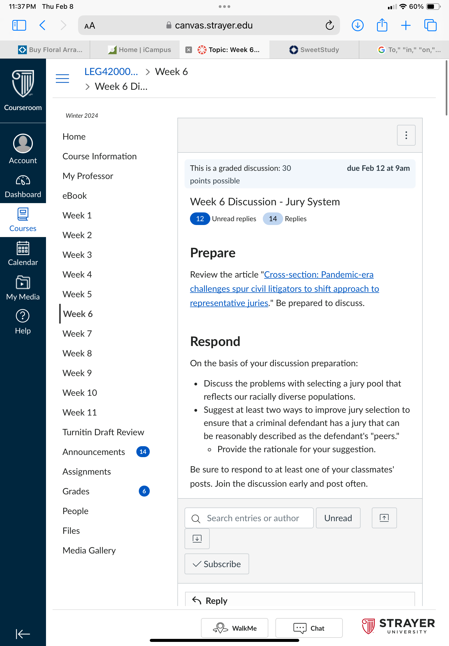Close the Topic: Week 6 tab
The height and width of the screenshot is (646, 449).
[188, 50]
